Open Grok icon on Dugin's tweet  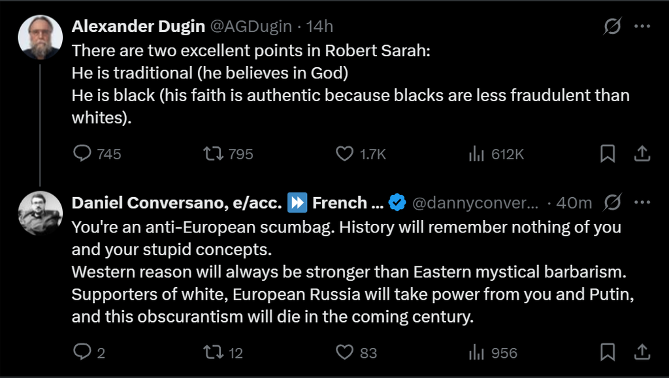[612, 26]
